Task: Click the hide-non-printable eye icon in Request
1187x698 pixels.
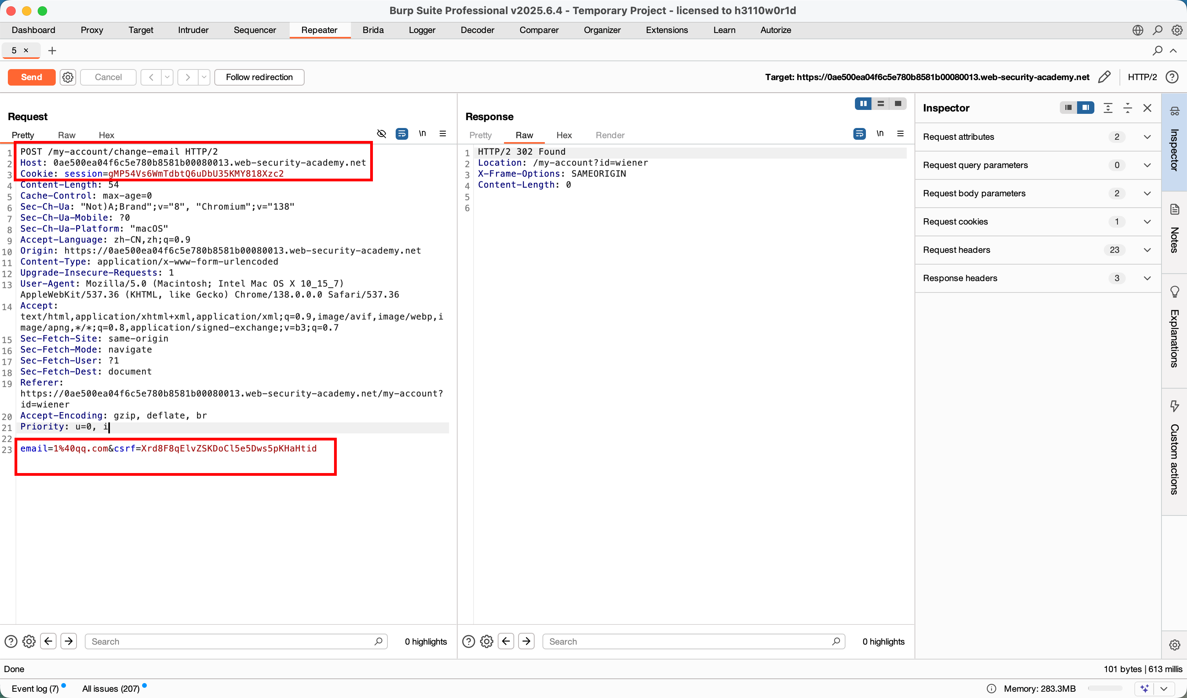Action: click(382, 134)
